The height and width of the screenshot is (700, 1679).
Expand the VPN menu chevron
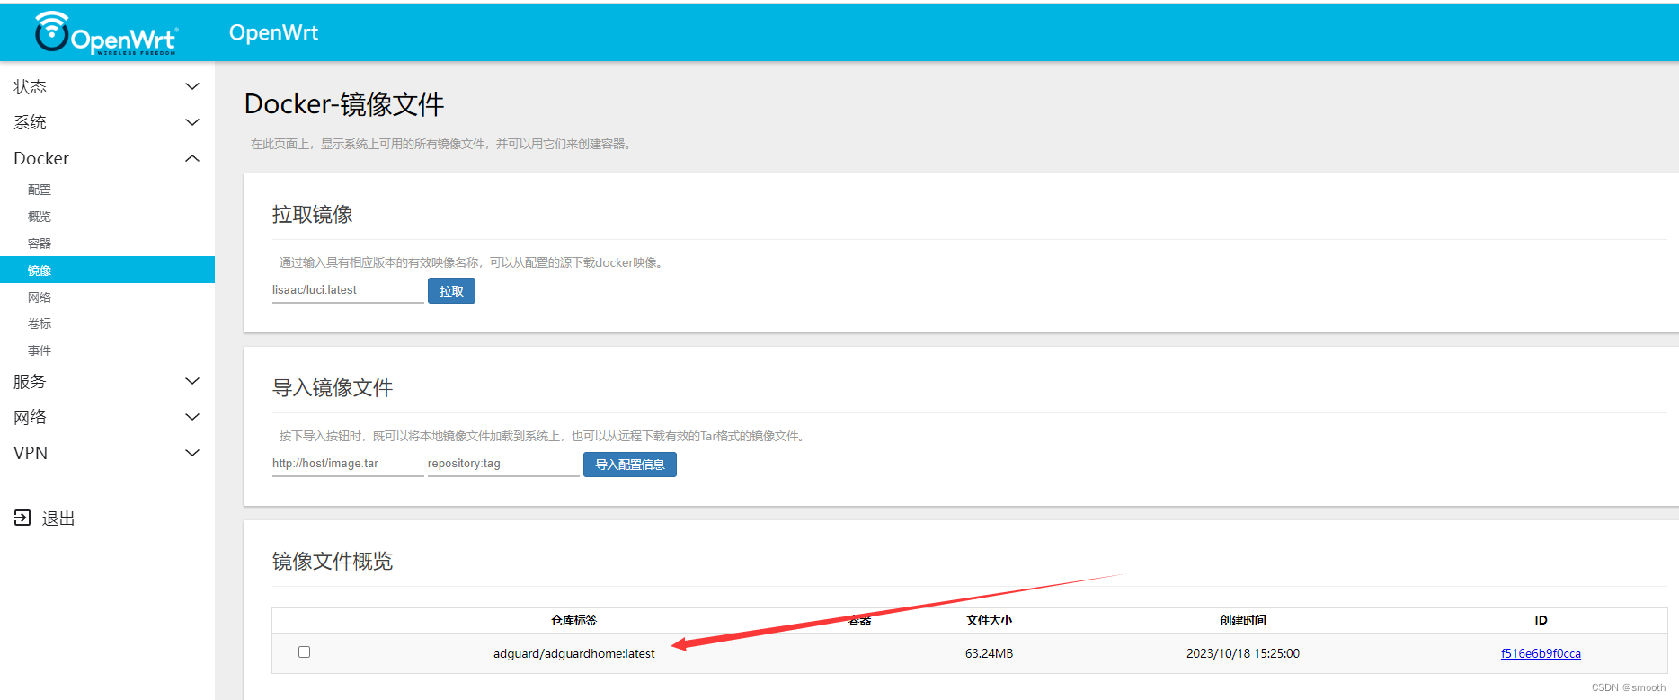[x=191, y=453]
